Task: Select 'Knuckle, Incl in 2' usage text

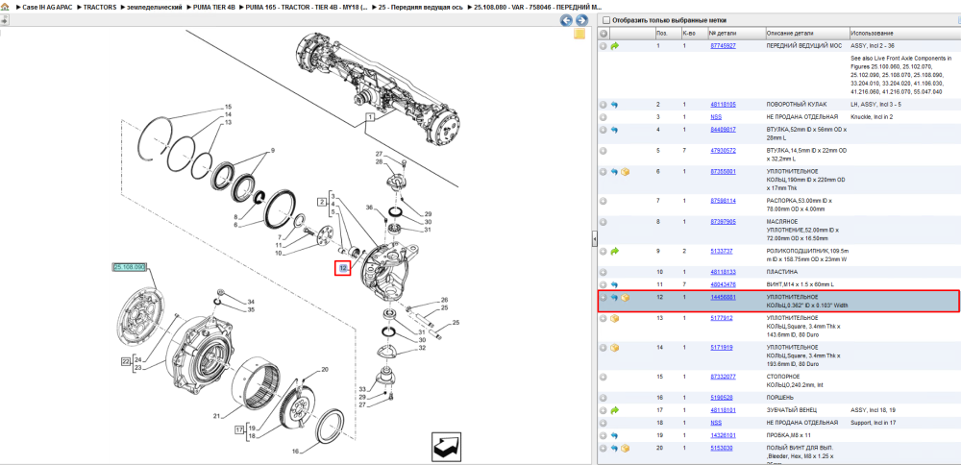Action: pyautogui.click(x=874, y=117)
